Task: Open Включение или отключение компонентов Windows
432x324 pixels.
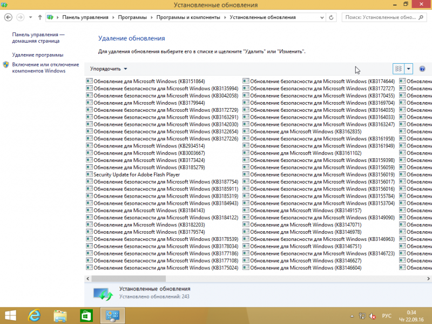Action: 45,67
